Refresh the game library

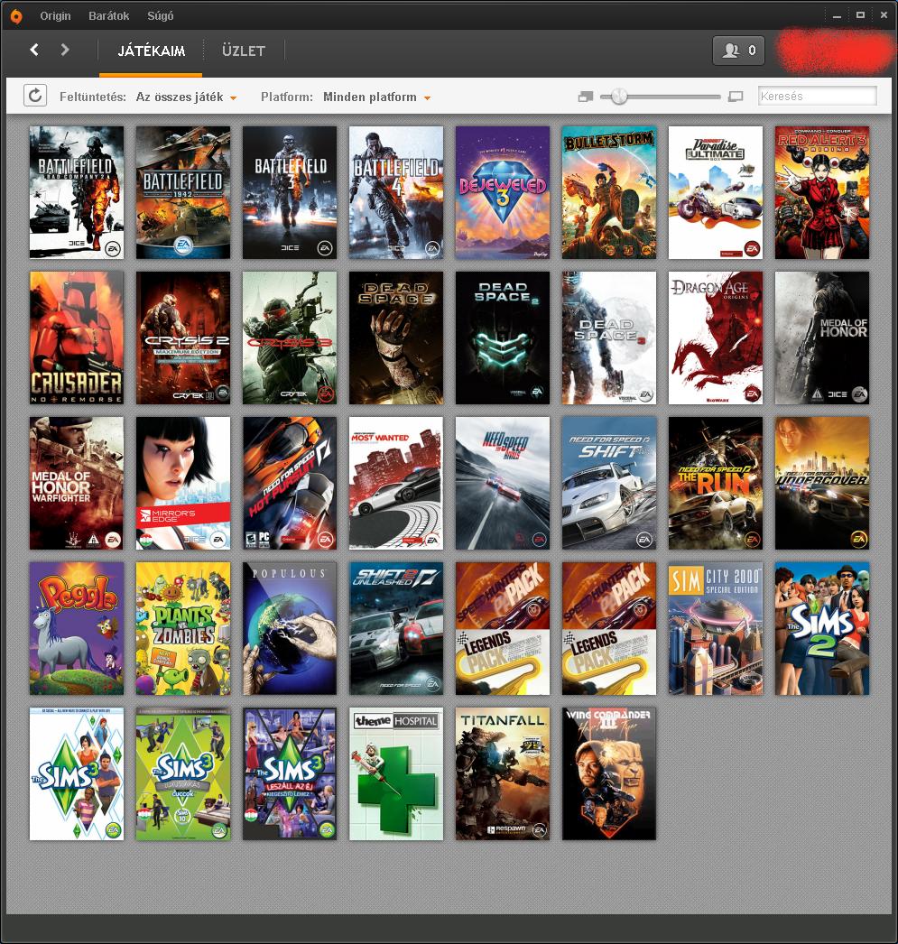(x=35, y=96)
